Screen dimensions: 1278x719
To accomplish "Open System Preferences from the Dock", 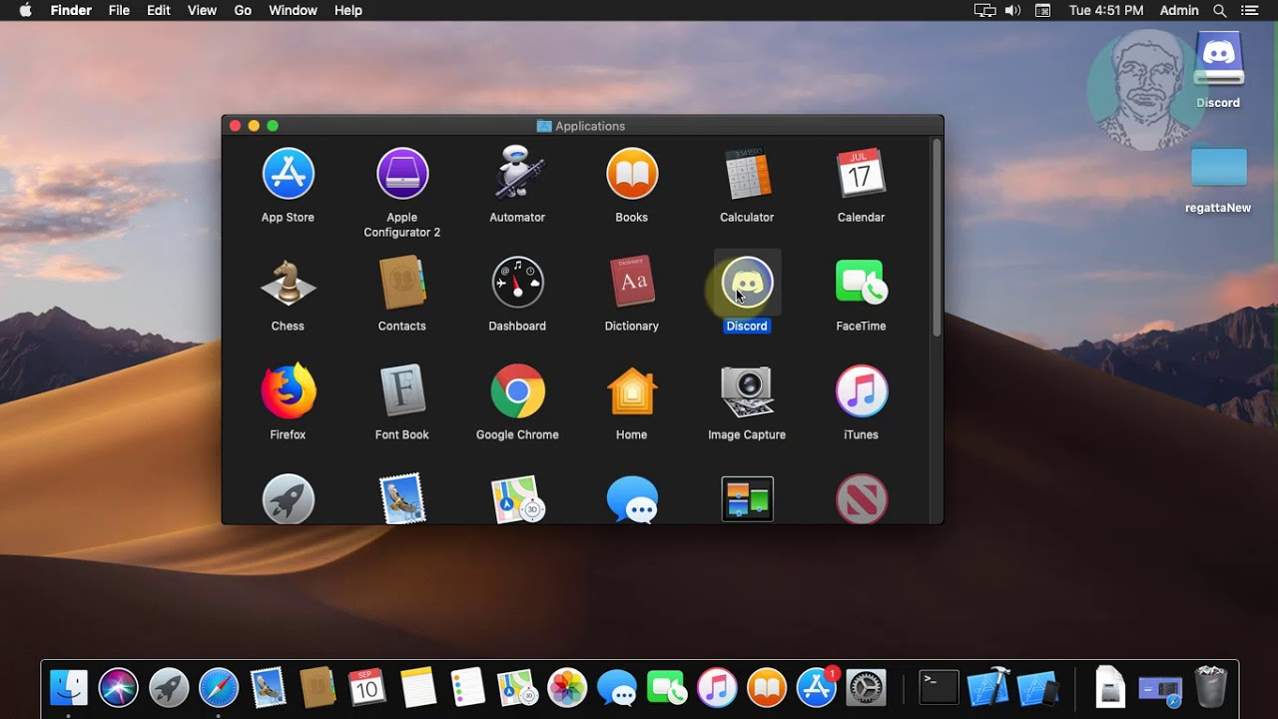I will tap(867, 687).
